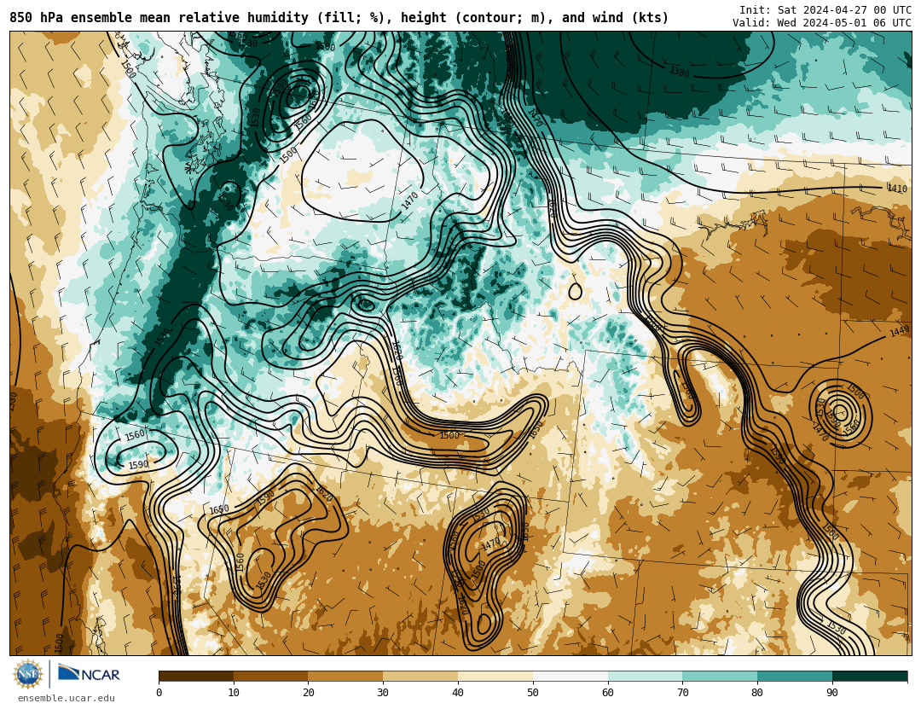Pick the 80–90% teal colorbar swatch
The width and height of the screenshot is (921, 709).
795,677
